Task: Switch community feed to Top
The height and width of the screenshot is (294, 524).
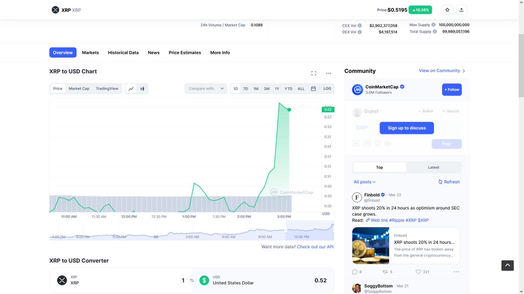Action: coord(379,167)
